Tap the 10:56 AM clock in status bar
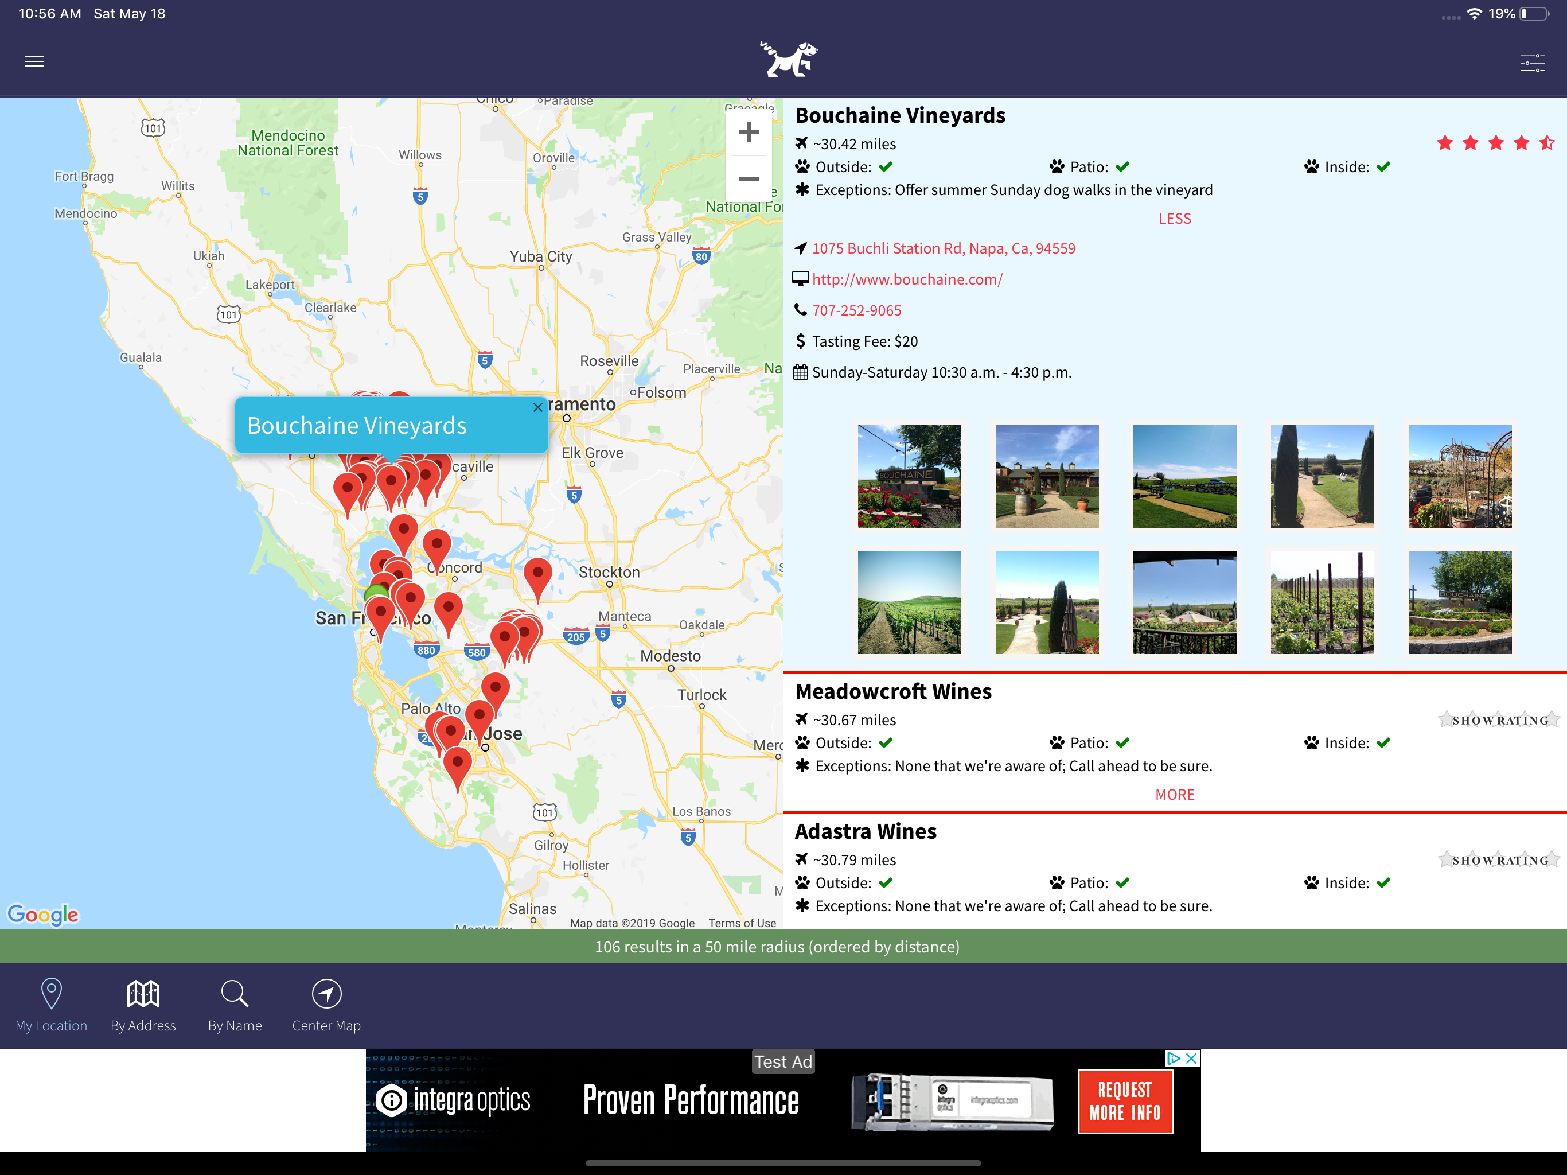This screenshot has width=1567, height=1175. pos(49,14)
